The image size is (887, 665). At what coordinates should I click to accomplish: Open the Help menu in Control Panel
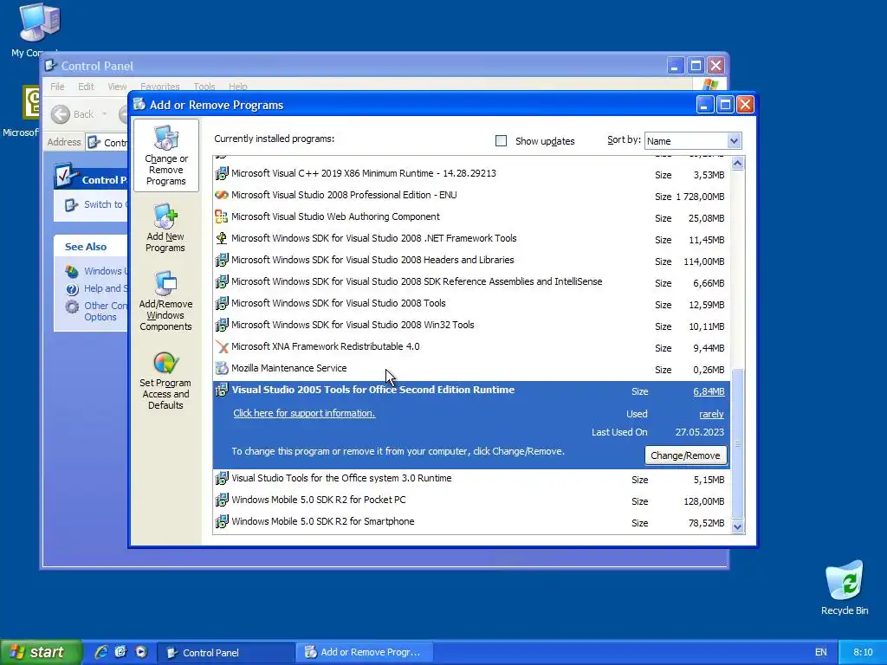coord(238,87)
